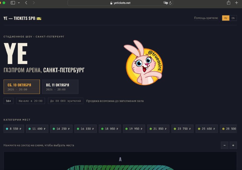Screen dimensions: 242x170
Task: Choose the 21 850 ₽ price category
Action: 158,129
